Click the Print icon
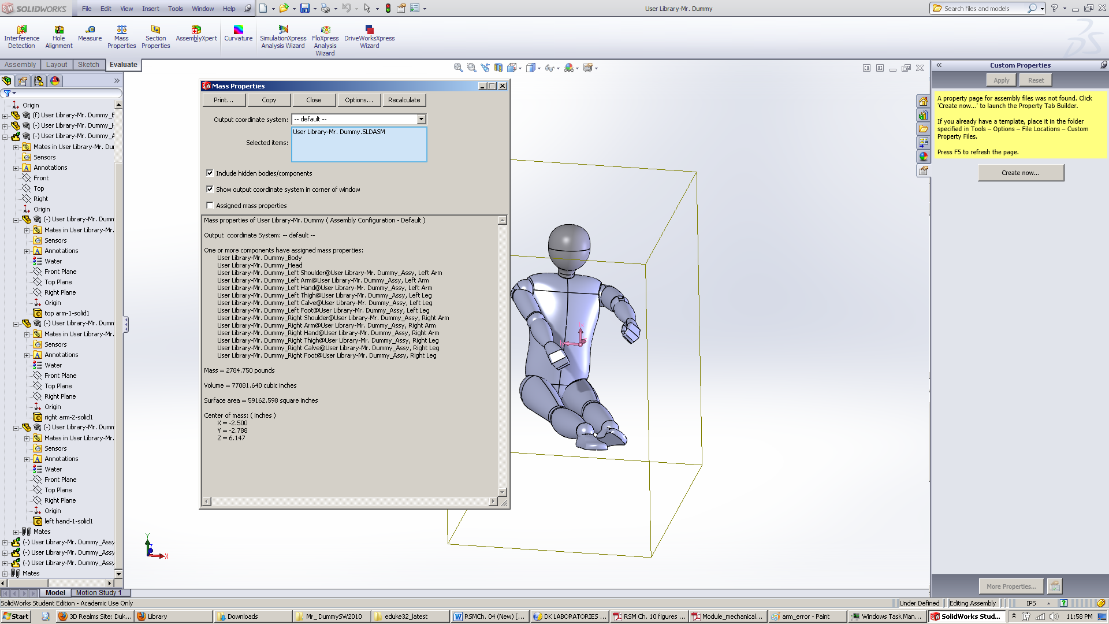This screenshot has height=624, width=1109. [x=325, y=8]
